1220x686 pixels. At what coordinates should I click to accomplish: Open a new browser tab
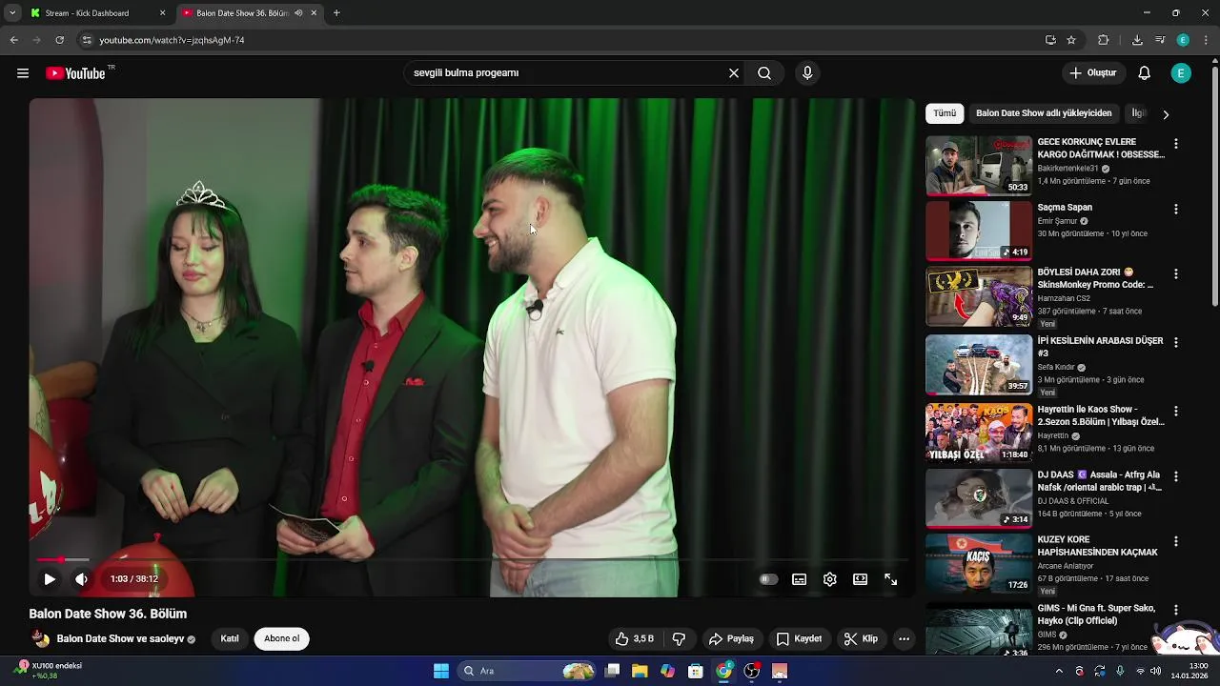pos(336,13)
